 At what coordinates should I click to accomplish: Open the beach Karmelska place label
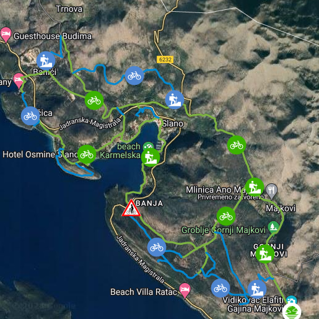click(x=120, y=151)
